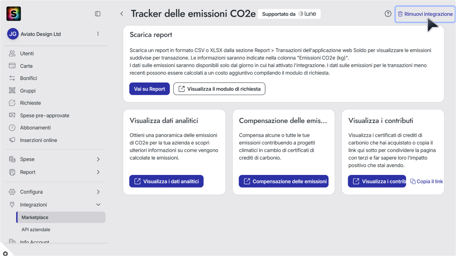Click the Info Account building icon
This screenshot has width=456, height=256.
[12, 242]
